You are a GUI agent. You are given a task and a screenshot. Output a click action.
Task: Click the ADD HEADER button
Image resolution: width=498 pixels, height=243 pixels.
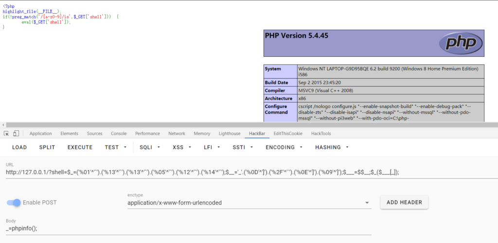[x=404, y=202]
